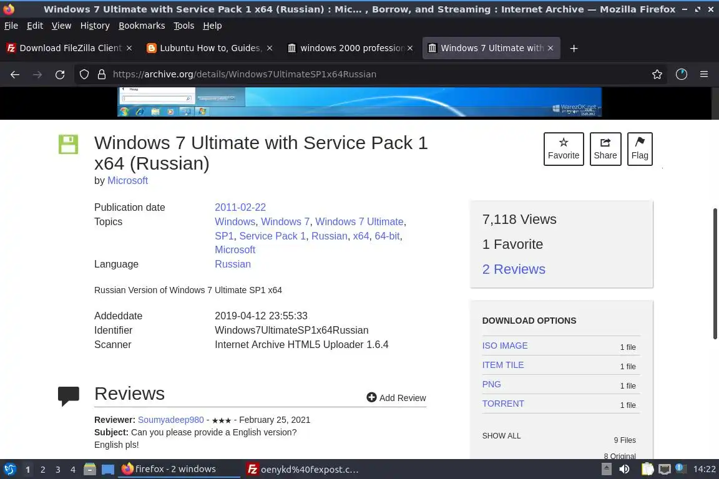The image size is (719, 479).
Task: Reload the page with the refresh icon
Action: tap(60, 74)
